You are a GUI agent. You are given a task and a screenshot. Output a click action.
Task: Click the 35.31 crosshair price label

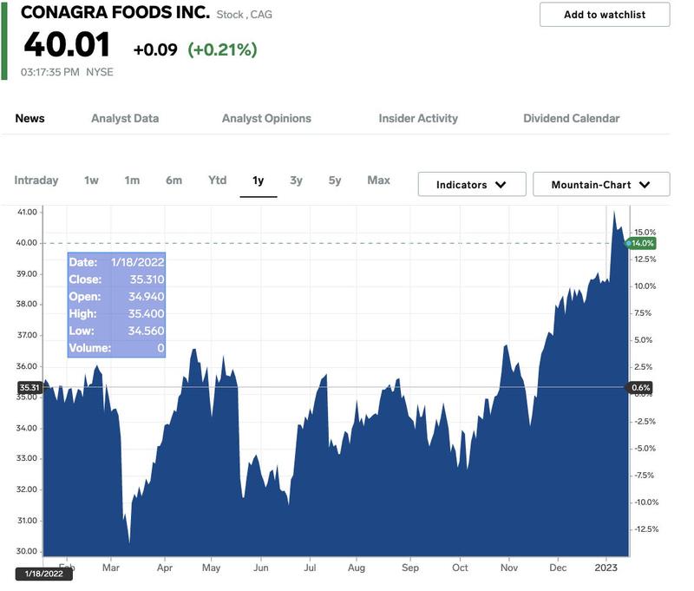click(29, 387)
